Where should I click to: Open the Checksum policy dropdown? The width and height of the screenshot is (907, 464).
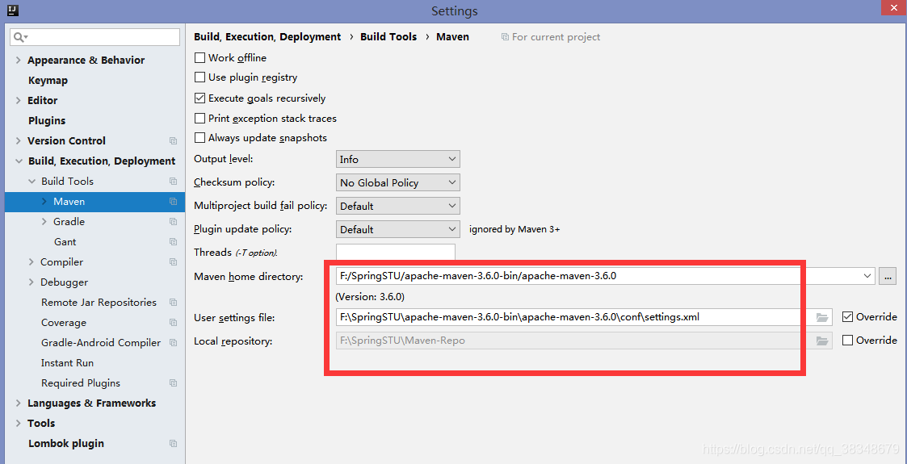(x=398, y=182)
